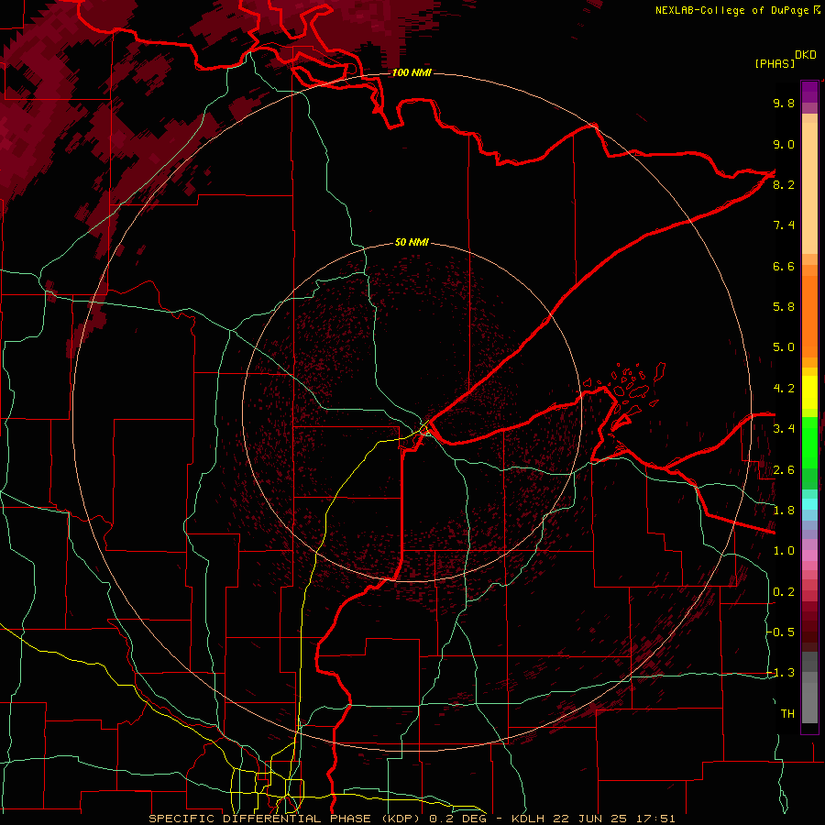Select the -1.3 legend value
825x825 pixels.
(781, 673)
